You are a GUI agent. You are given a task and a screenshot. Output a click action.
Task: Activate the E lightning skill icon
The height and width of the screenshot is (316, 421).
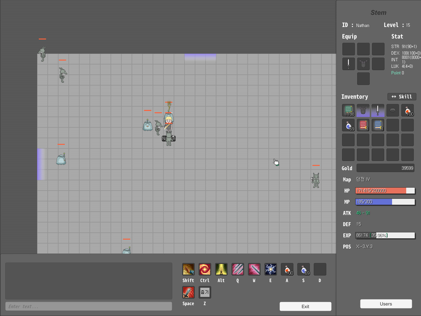(270, 269)
